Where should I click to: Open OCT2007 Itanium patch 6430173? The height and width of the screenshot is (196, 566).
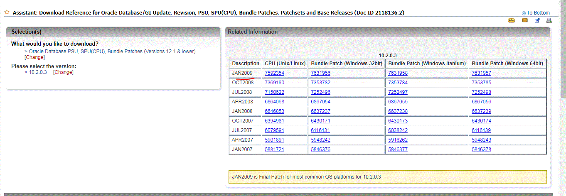[x=398, y=121]
